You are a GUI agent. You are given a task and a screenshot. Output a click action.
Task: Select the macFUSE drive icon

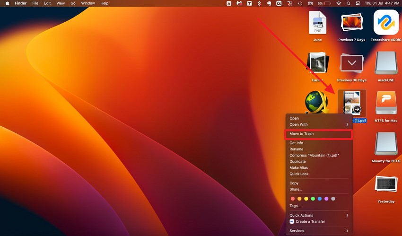coord(386,63)
